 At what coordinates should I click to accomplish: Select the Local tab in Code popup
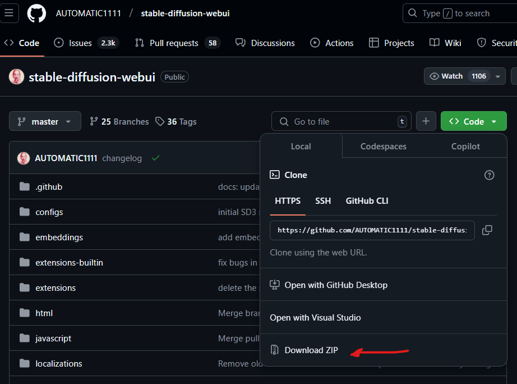301,147
